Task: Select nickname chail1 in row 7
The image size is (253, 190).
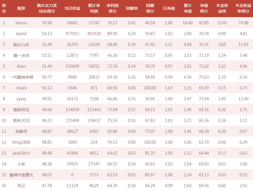Action: pos(21,88)
